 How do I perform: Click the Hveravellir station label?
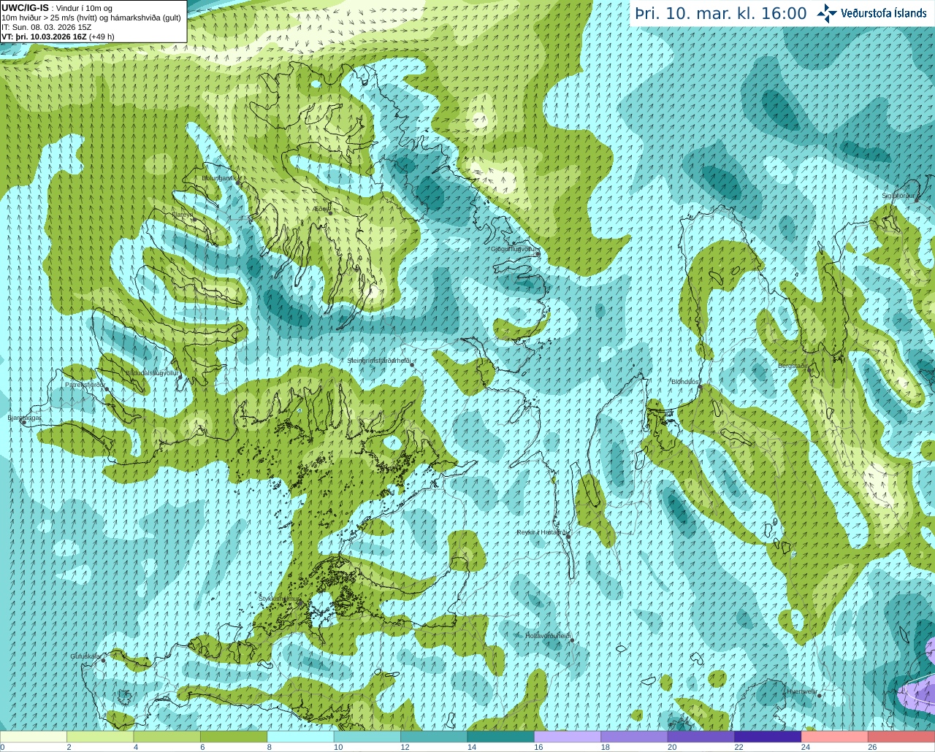coord(801,691)
